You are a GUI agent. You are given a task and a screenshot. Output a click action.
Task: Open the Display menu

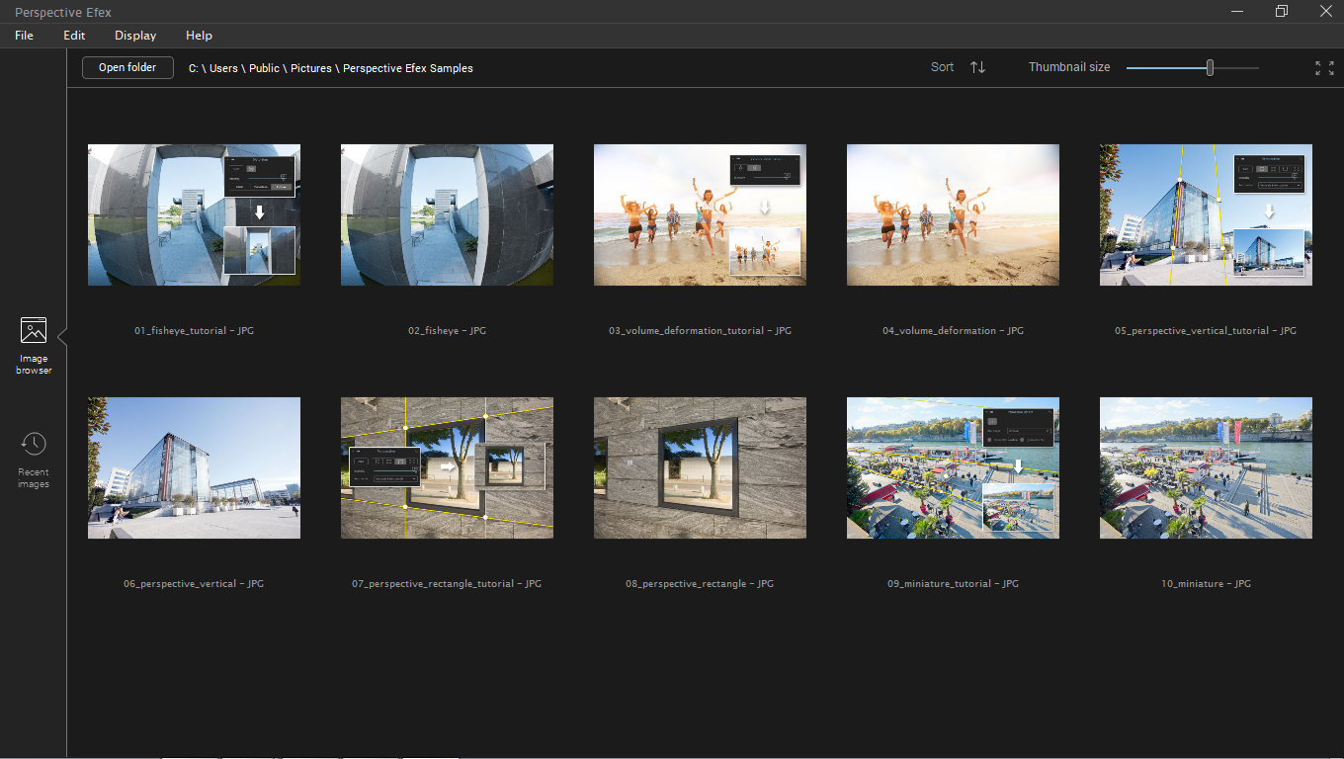[135, 36]
